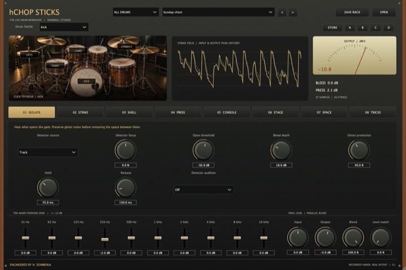Click the 500 Hz EQ fader
Viewport: 406px width, 270px height.
pos(131,238)
